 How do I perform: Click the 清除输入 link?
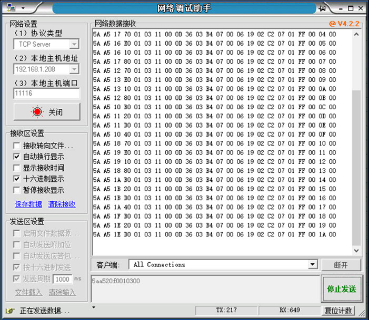pyautogui.click(x=62, y=292)
